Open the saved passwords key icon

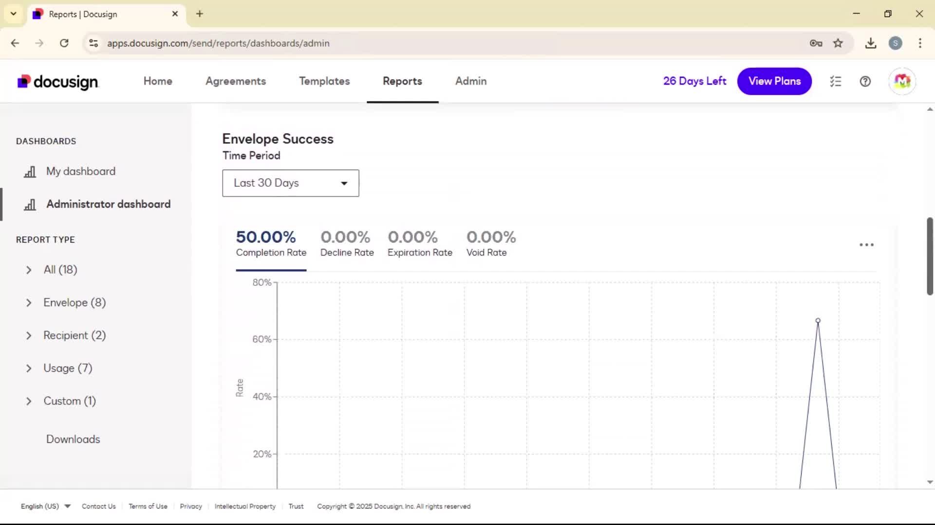click(816, 43)
